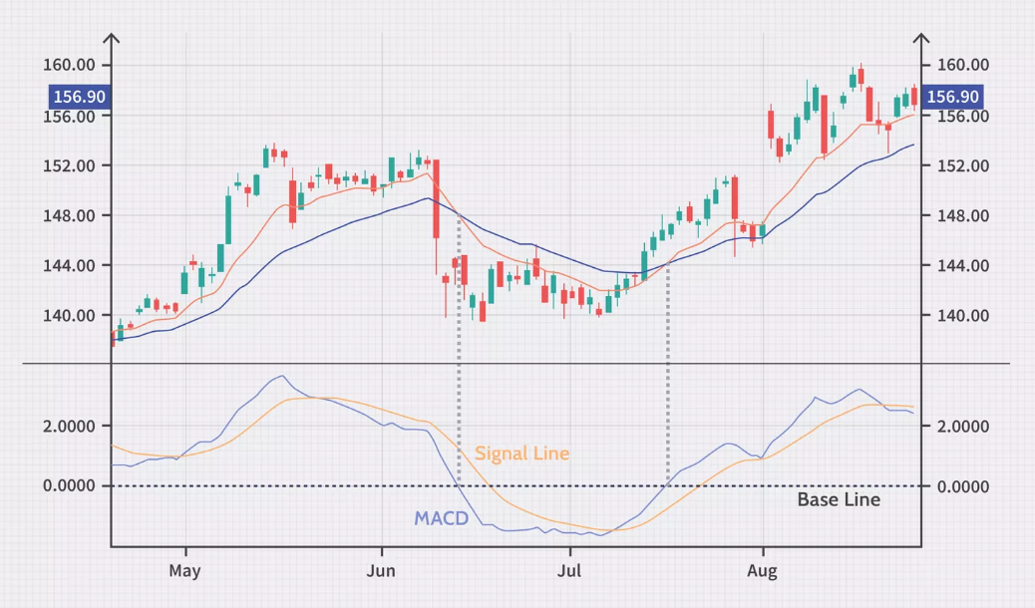Image resolution: width=1035 pixels, height=608 pixels.
Task: Click the highest red candlestick near 160 in August
Action: pos(861,76)
